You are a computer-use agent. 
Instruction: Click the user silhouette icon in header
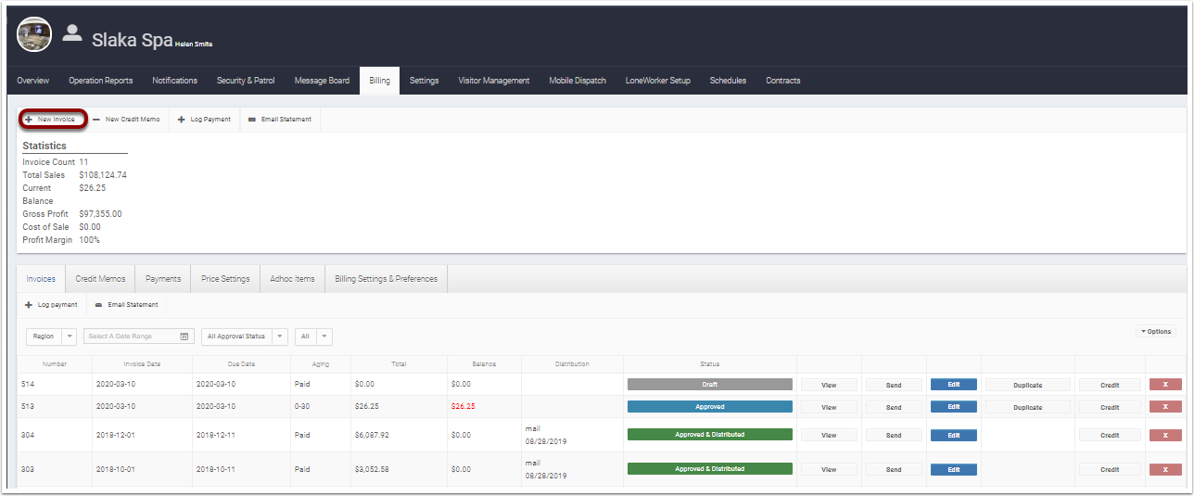click(72, 33)
